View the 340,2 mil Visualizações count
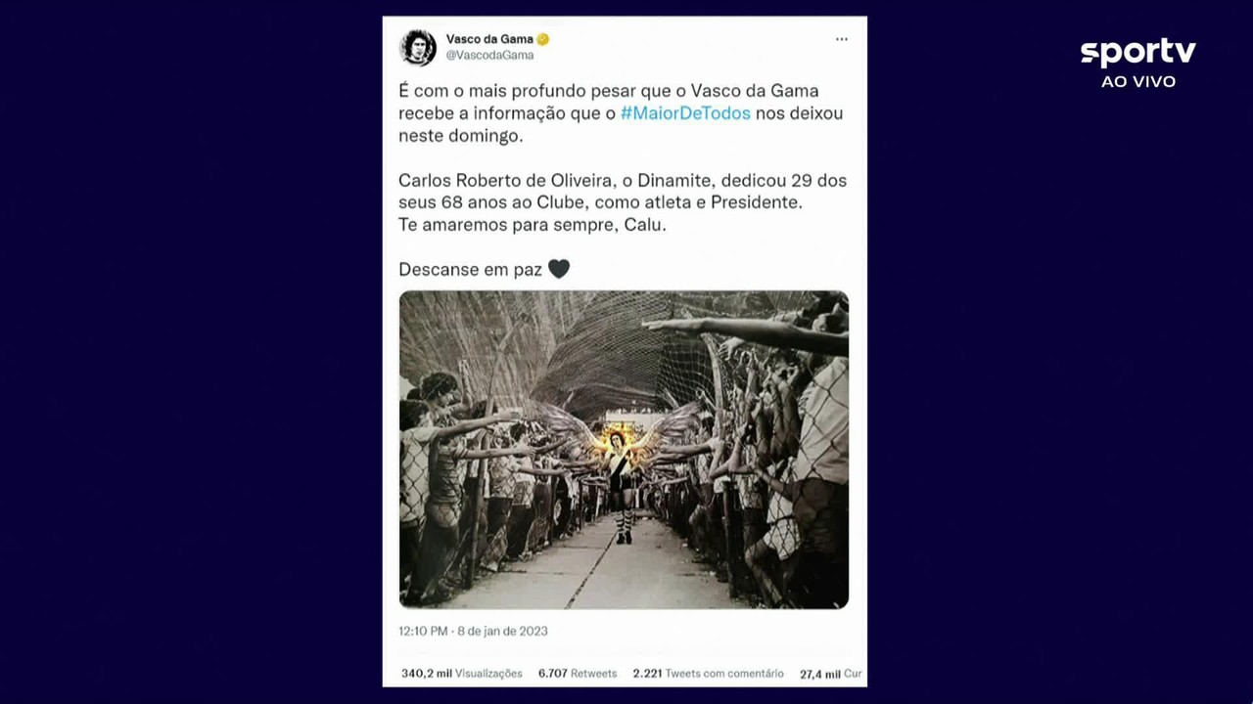 [x=461, y=674]
